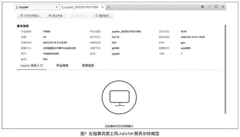
Task: Show the 资源监控 tab
Action: 88,65
